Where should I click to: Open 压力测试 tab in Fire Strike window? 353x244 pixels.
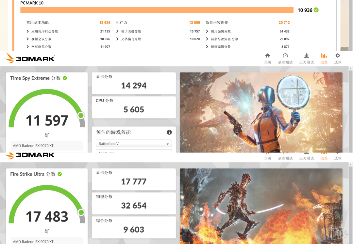point(306,158)
